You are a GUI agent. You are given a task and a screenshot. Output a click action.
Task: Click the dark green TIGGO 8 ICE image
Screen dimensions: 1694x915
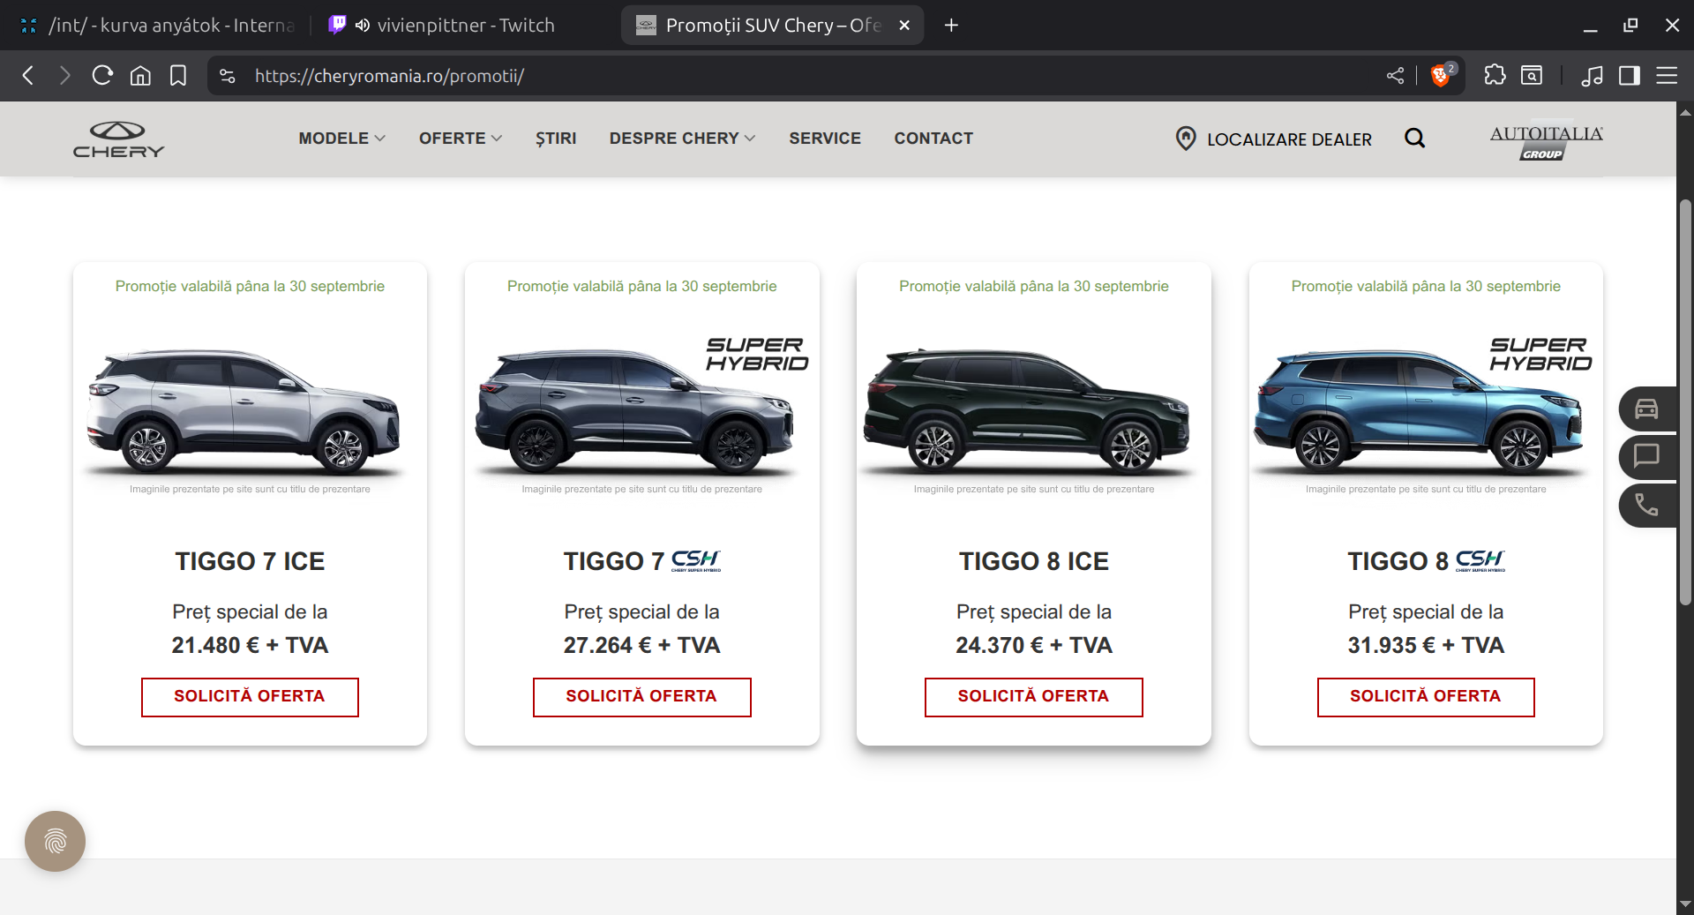1027,411
